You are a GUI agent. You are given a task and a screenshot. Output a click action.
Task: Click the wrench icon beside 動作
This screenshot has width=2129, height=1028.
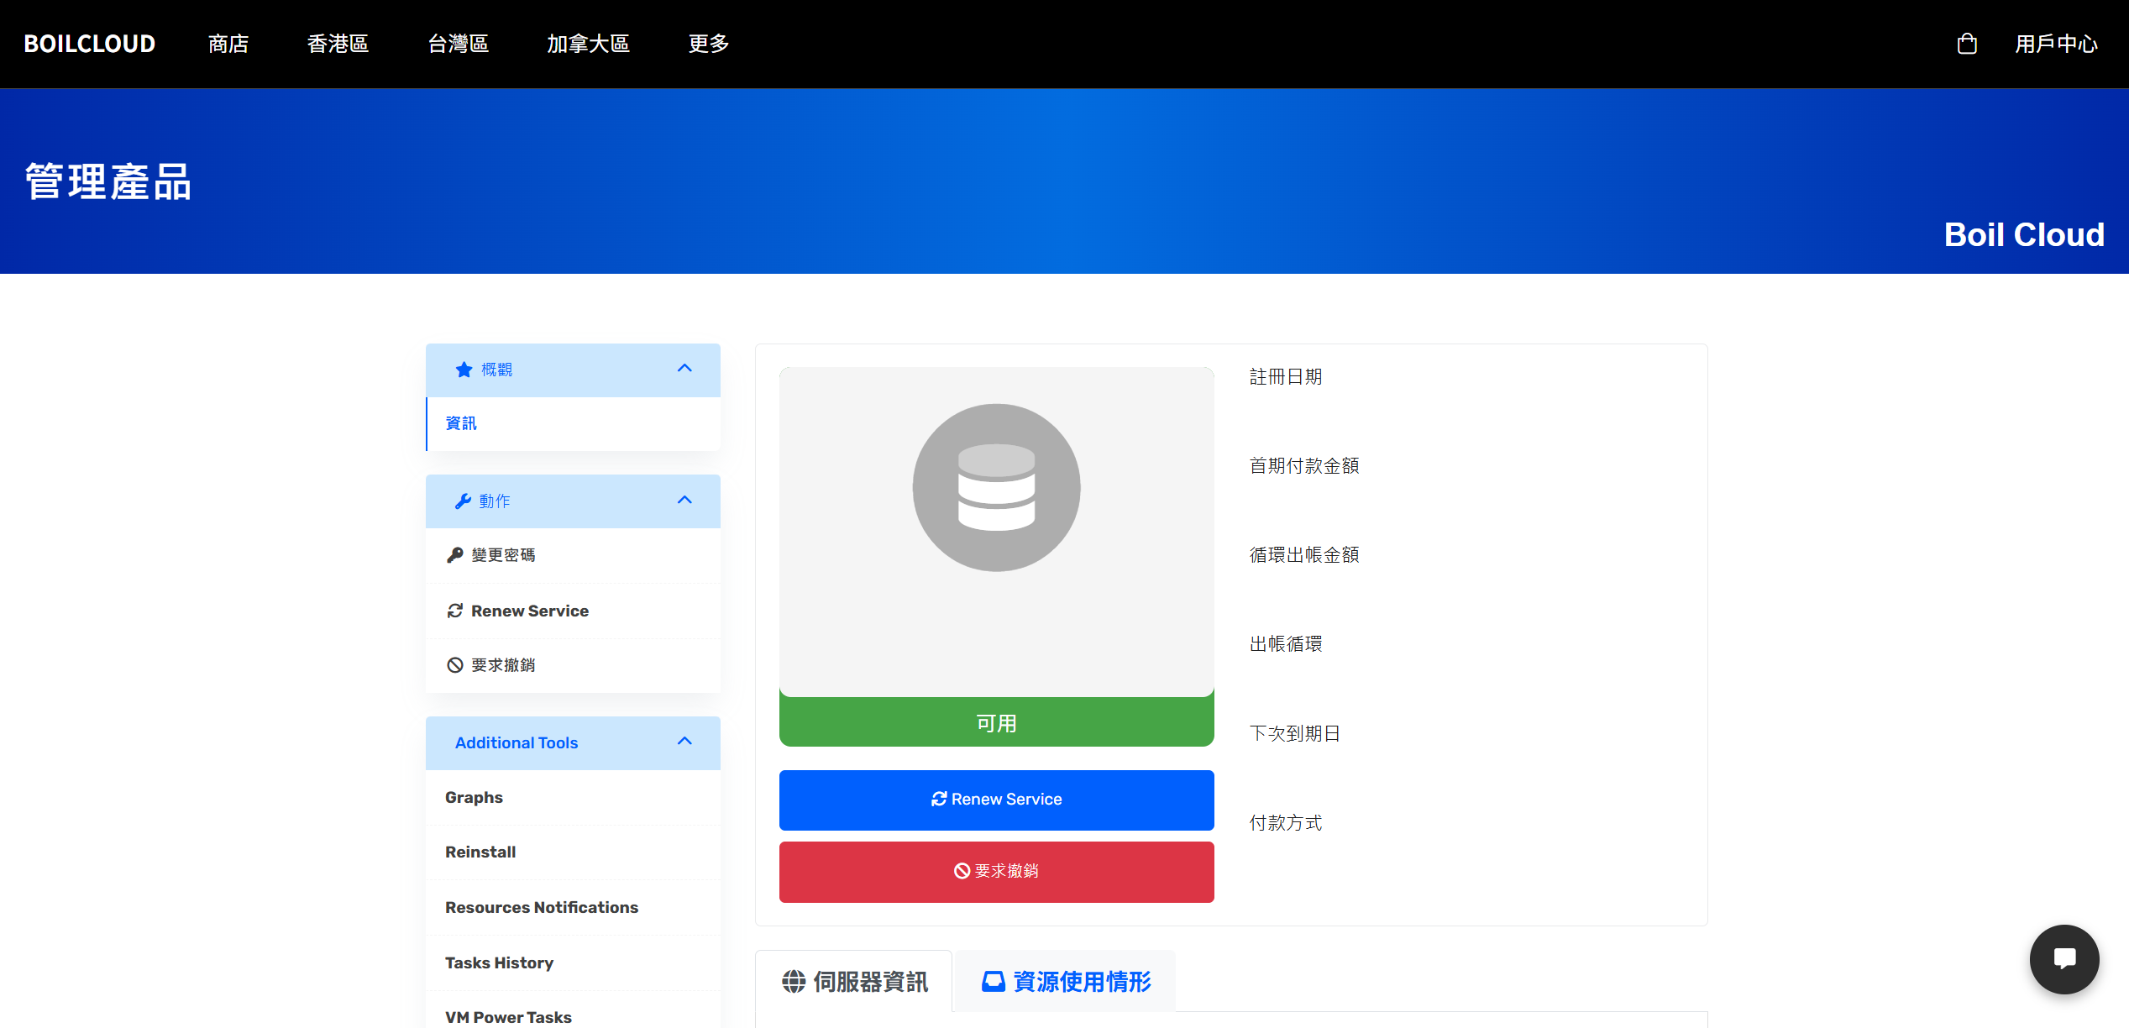point(463,501)
